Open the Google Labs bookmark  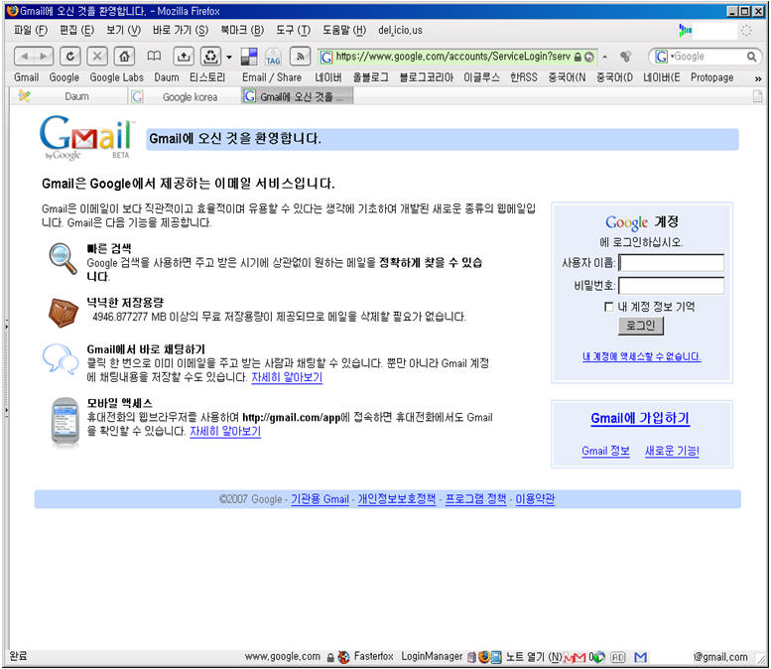point(116,77)
